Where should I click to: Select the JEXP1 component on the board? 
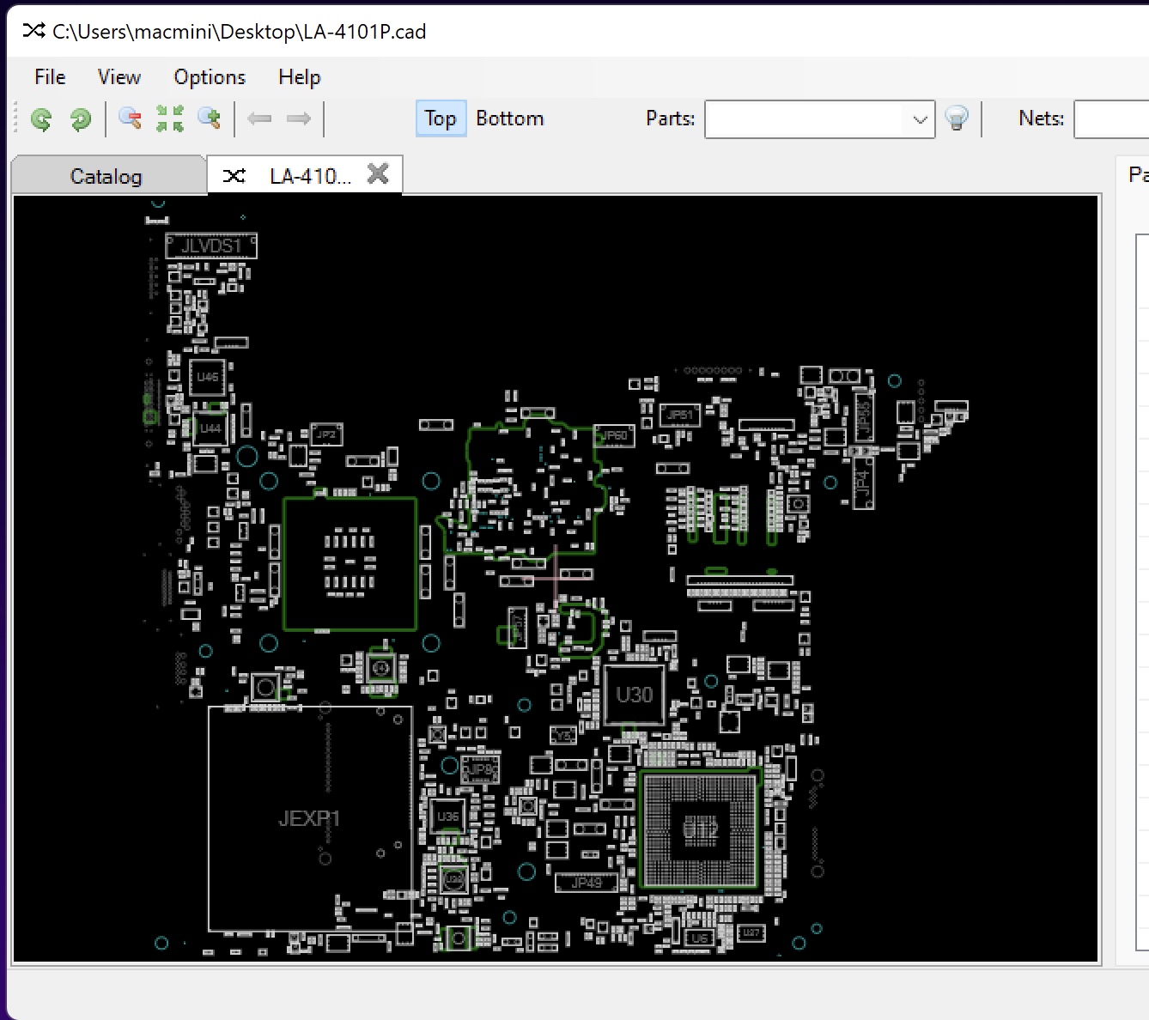click(309, 818)
